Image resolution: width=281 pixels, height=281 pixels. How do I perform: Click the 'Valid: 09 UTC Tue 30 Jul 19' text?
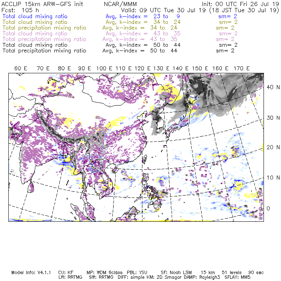[163, 10]
